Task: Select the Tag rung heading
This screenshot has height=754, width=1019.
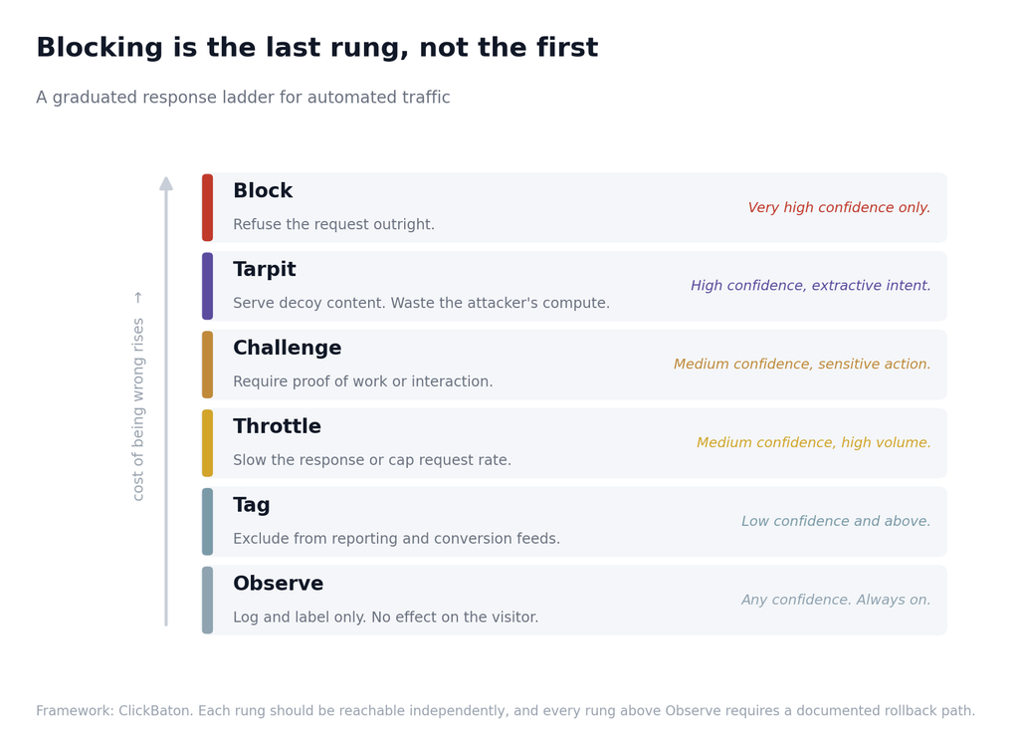Action: (252, 505)
